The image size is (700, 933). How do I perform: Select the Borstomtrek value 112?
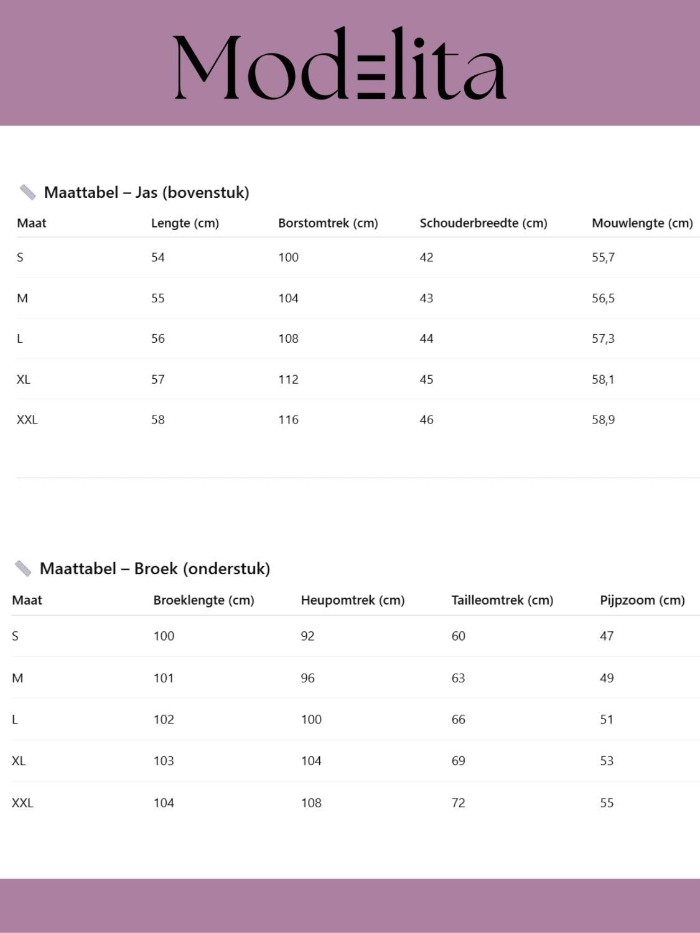pyautogui.click(x=288, y=379)
